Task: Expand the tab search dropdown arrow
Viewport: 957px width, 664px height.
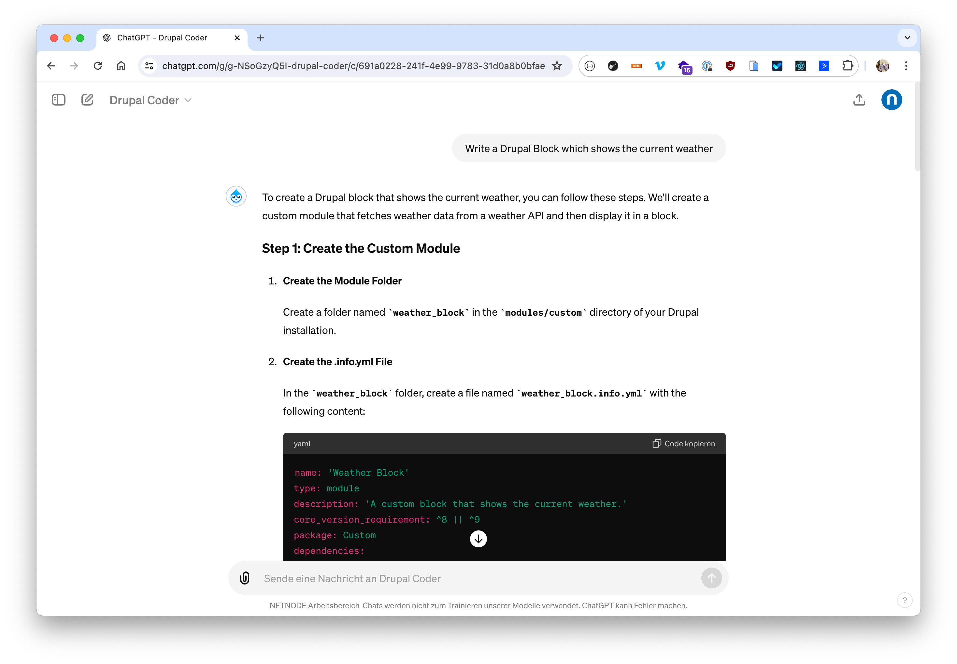Action: [x=907, y=38]
